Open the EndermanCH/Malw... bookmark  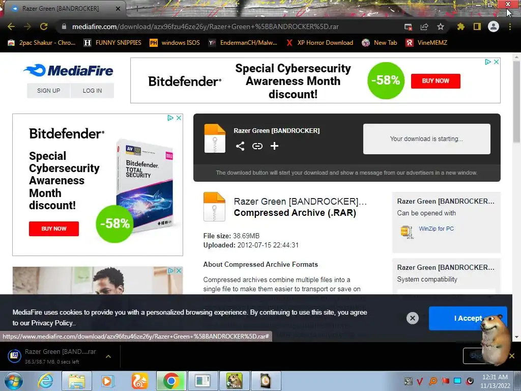(243, 43)
